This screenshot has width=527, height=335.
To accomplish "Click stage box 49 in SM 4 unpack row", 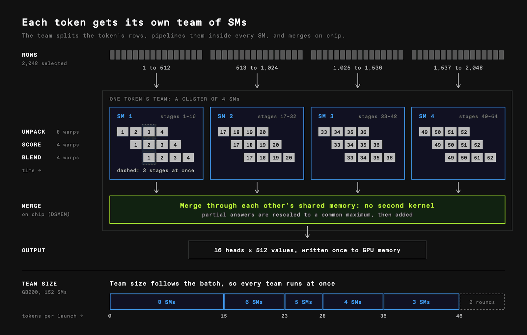I will (x=425, y=132).
